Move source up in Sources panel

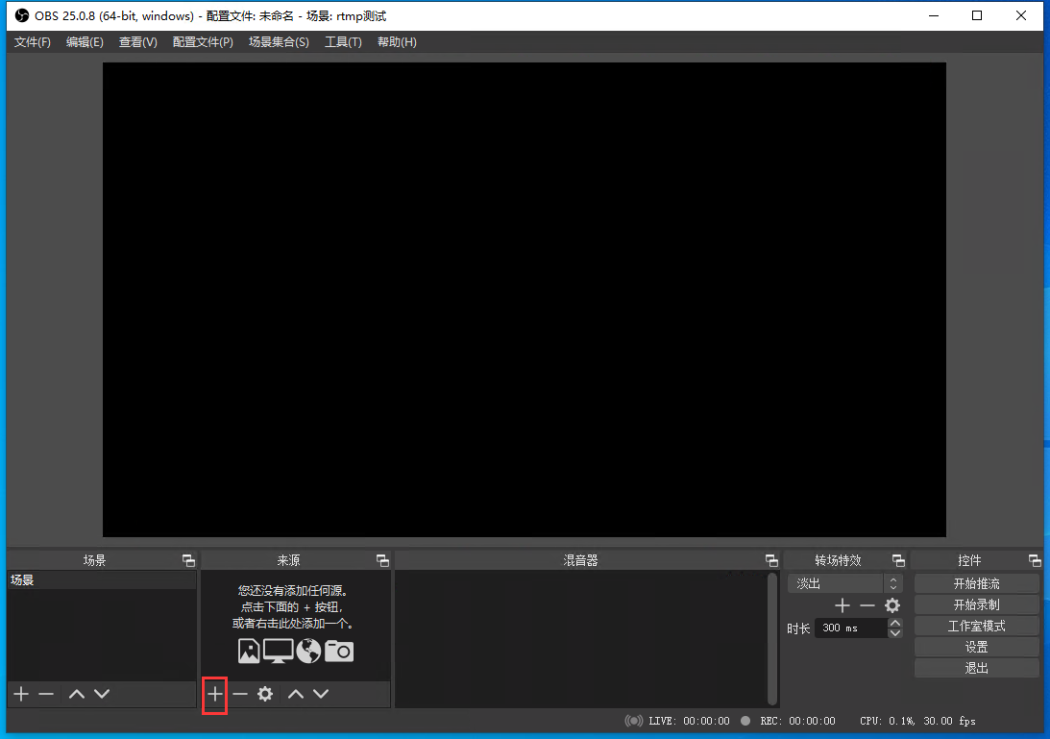tap(296, 694)
